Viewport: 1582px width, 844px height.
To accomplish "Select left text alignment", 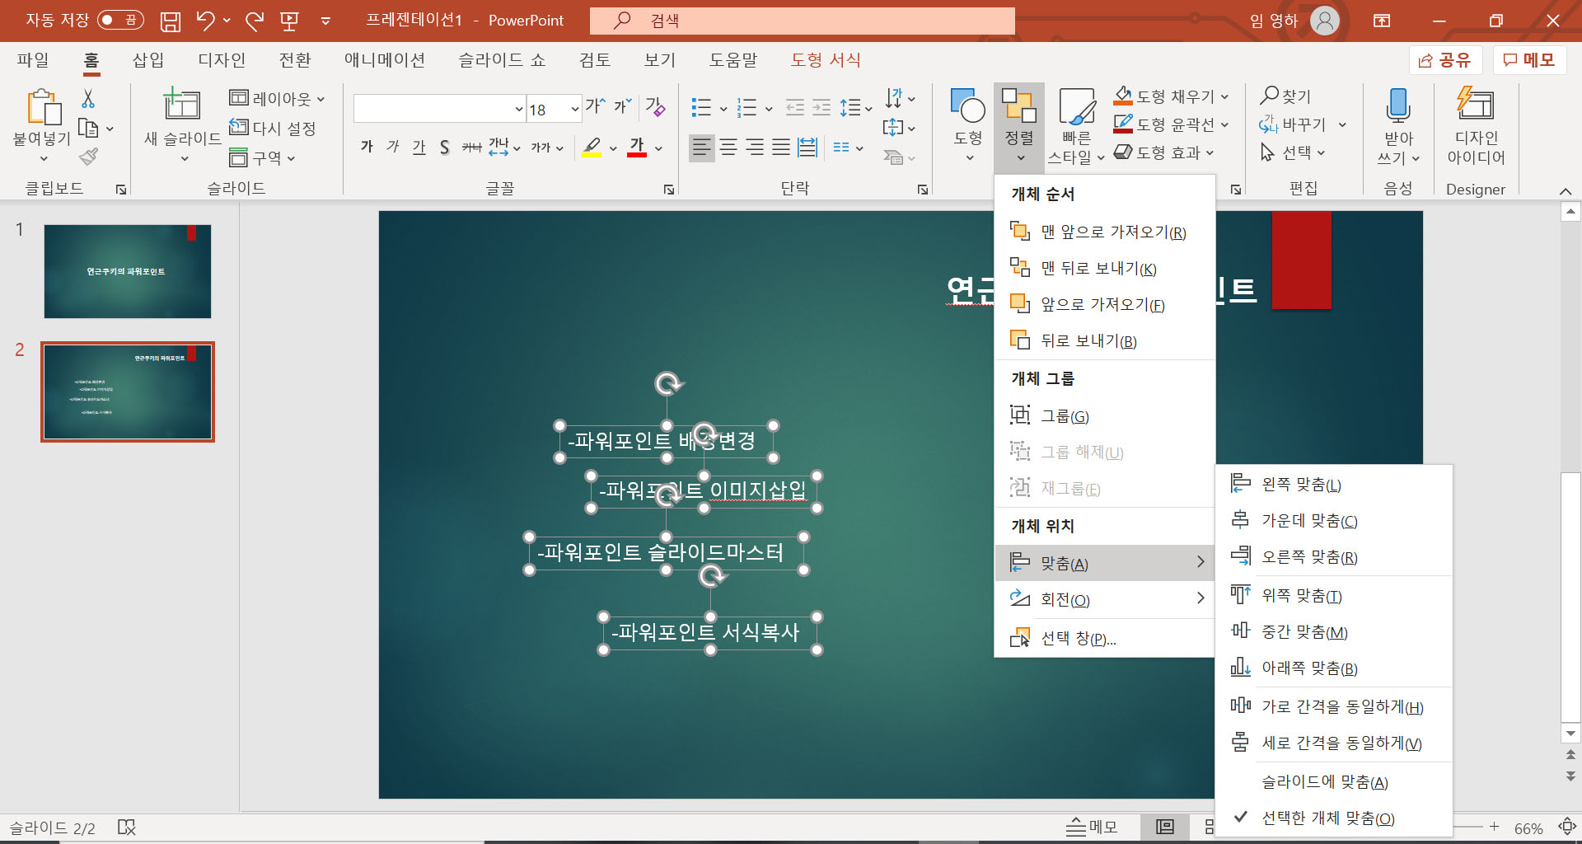I will 701,148.
